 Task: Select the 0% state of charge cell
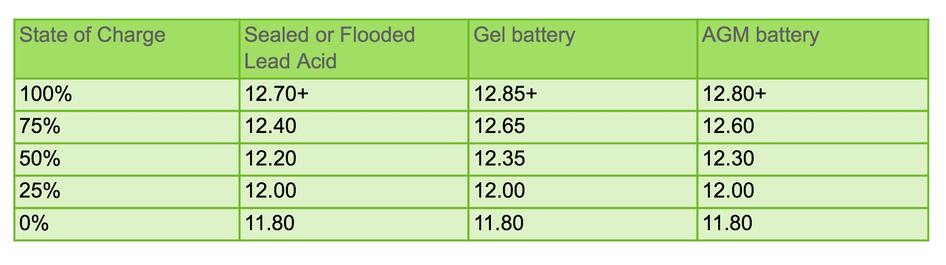click(127, 224)
